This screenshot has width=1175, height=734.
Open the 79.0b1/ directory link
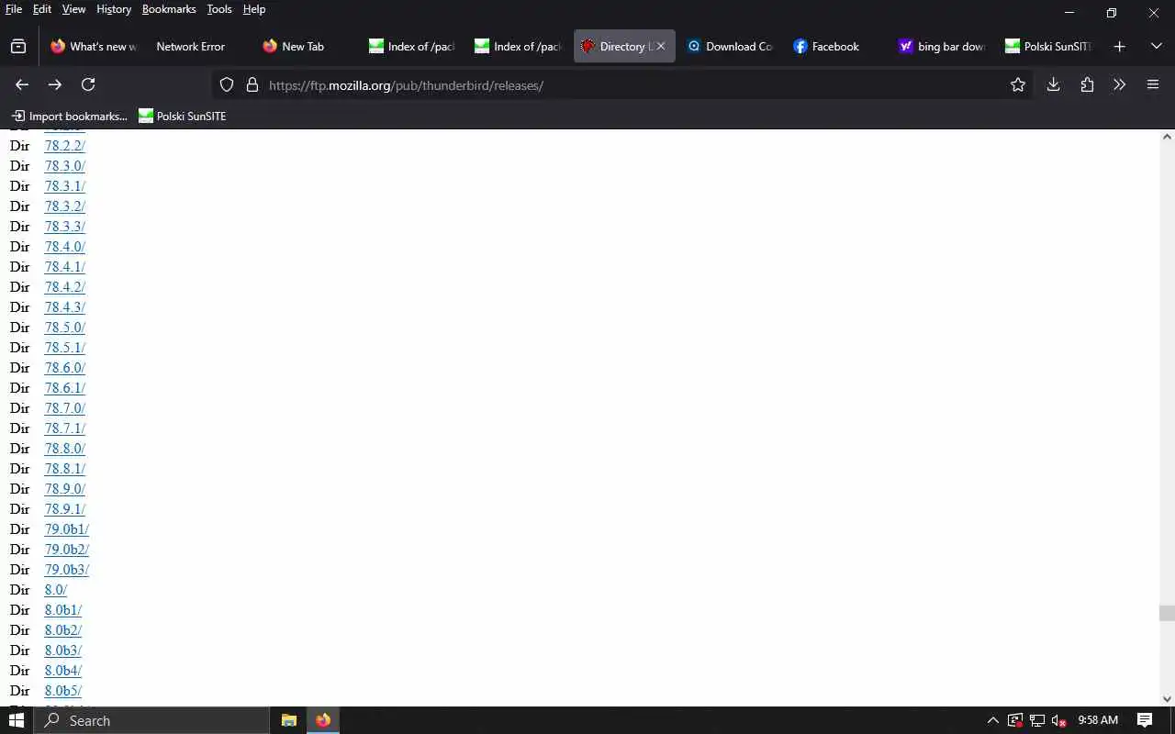tap(67, 529)
